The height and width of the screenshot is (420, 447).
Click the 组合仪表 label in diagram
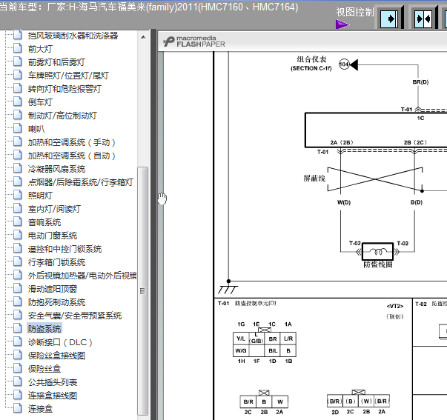click(311, 59)
